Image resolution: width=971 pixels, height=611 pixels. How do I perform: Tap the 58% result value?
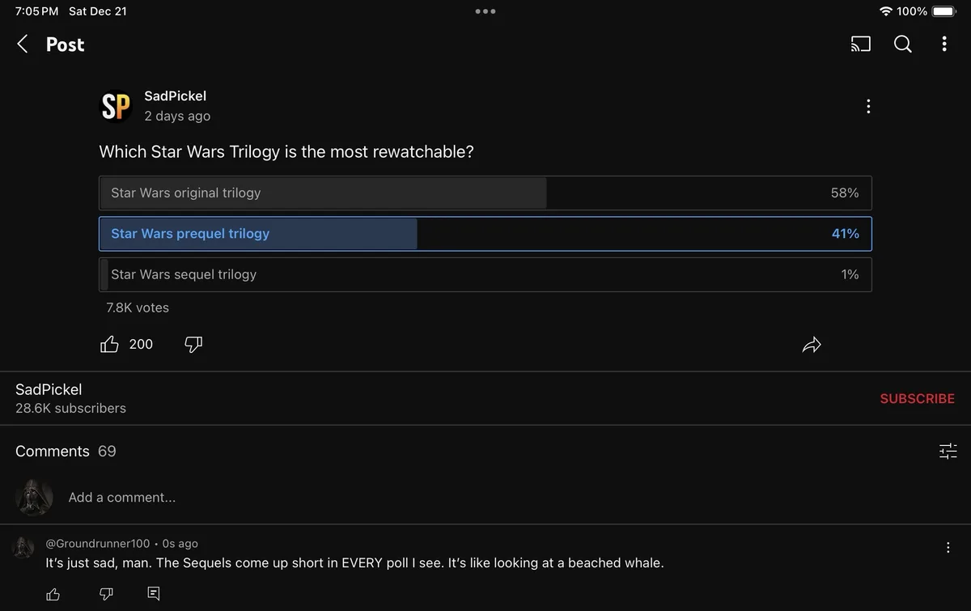[845, 193]
